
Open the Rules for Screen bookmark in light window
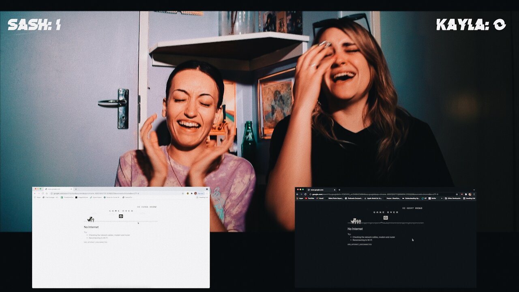[112, 198]
